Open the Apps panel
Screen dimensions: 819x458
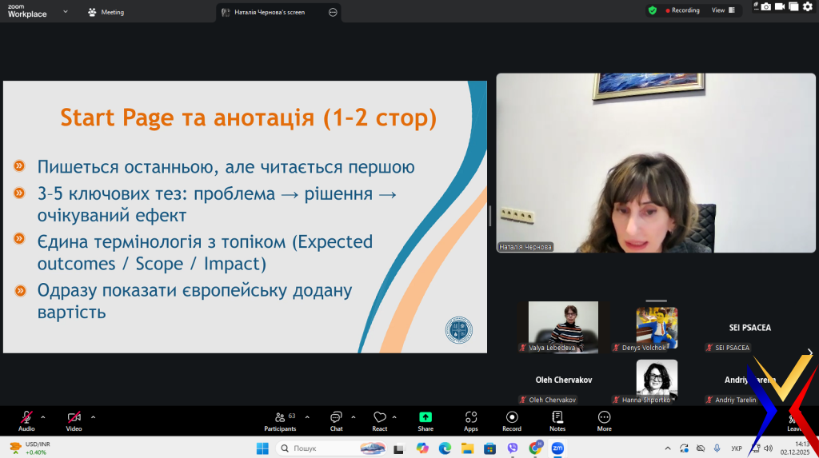click(470, 420)
